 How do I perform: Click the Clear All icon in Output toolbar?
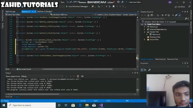78,76
